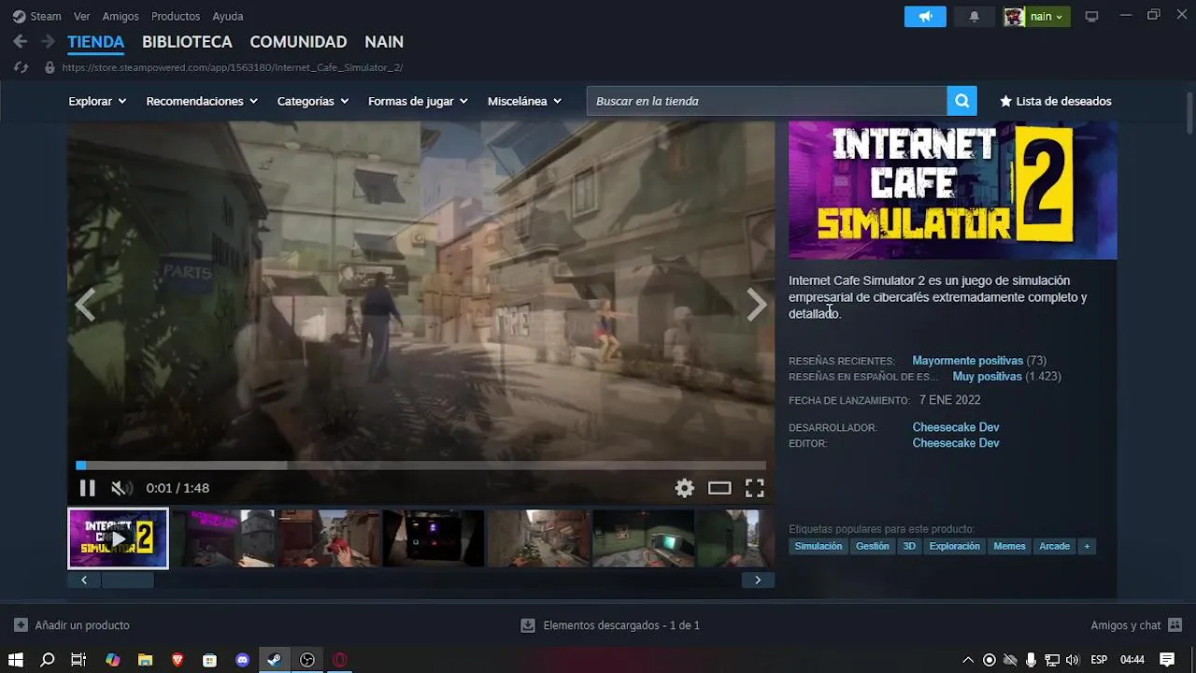Viewport: 1196px width, 673px height.
Task: Reload the store page
Action: point(21,67)
